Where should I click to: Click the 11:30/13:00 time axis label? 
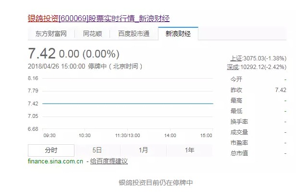127,136
